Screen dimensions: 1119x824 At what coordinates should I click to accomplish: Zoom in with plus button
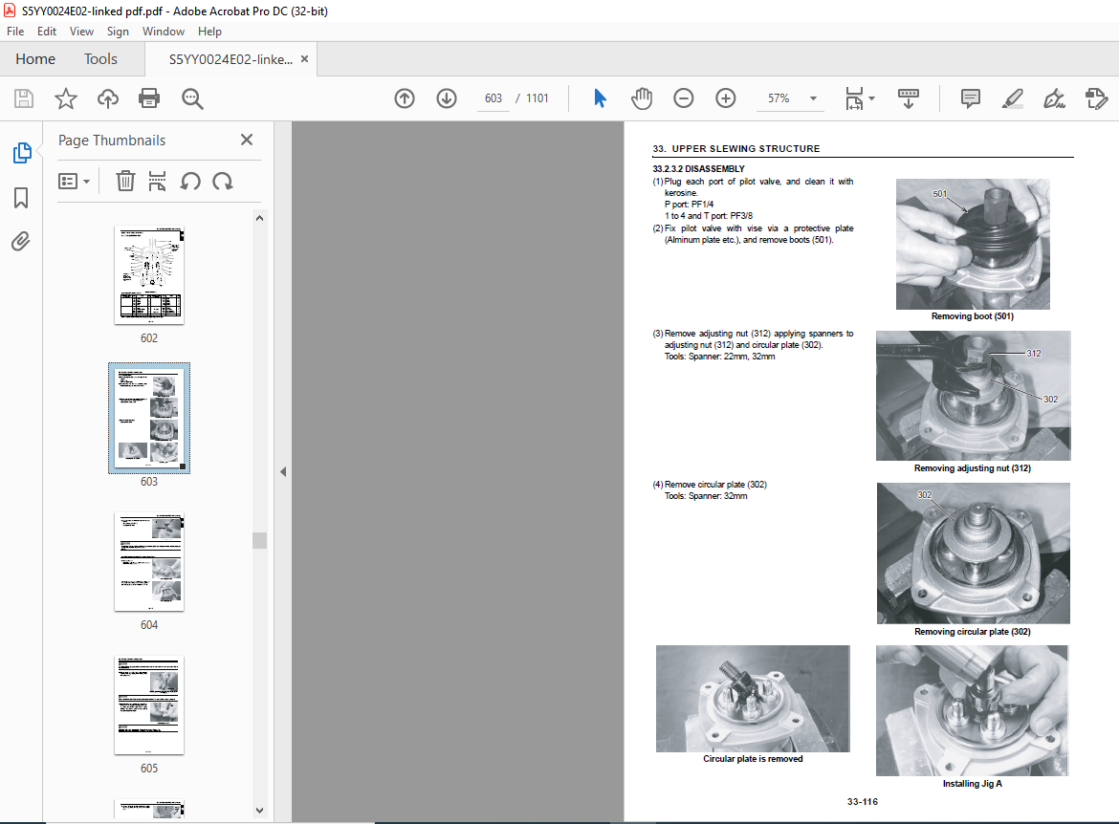(726, 98)
